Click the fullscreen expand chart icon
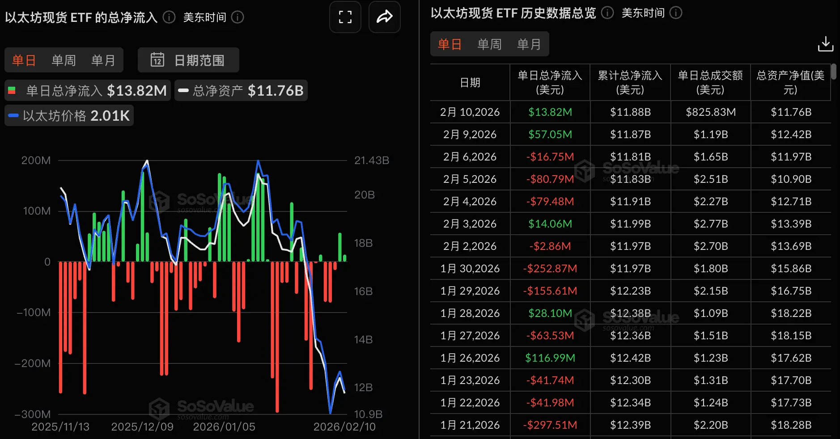 point(345,17)
